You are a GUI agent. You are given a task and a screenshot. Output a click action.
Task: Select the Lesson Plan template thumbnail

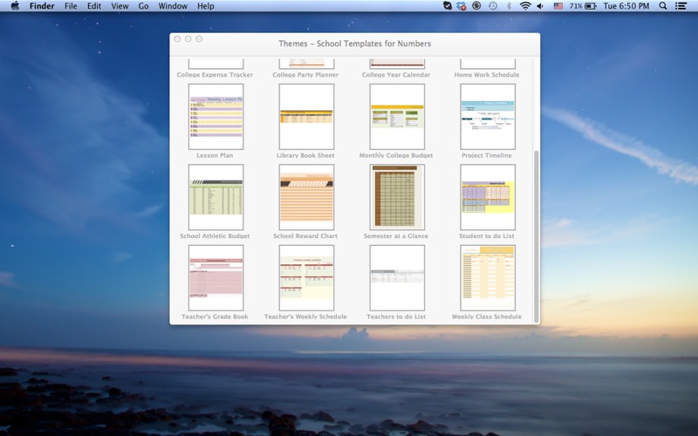pos(216,117)
